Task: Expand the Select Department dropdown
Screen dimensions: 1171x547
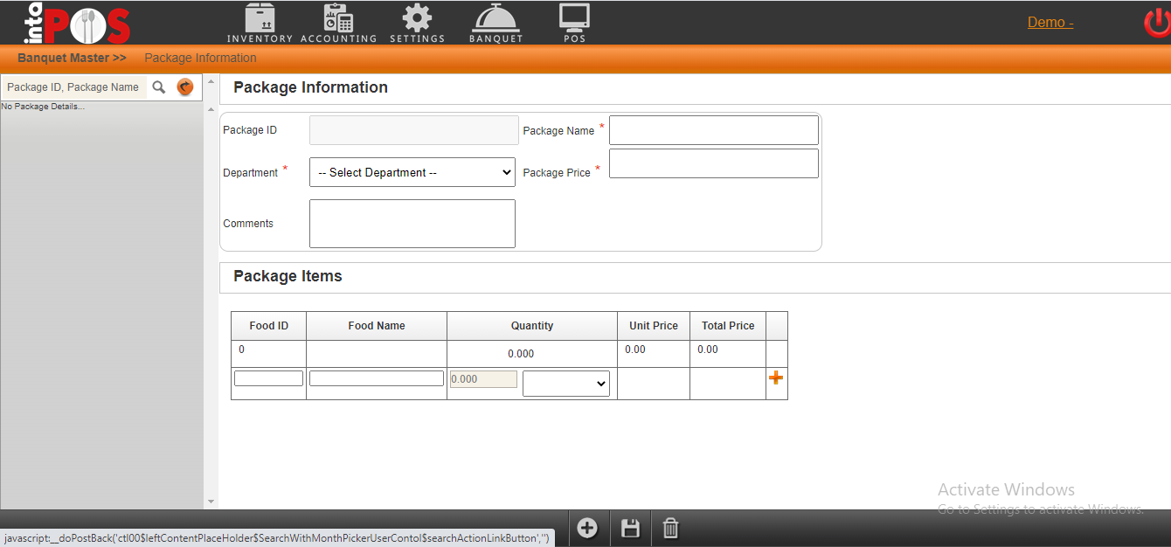Action: [x=412, y=173]
